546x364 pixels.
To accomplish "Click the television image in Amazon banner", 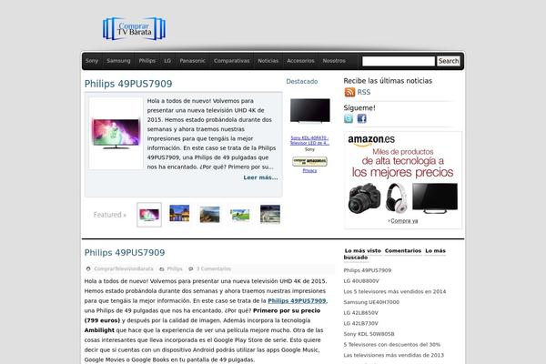I will coord(435,198).
